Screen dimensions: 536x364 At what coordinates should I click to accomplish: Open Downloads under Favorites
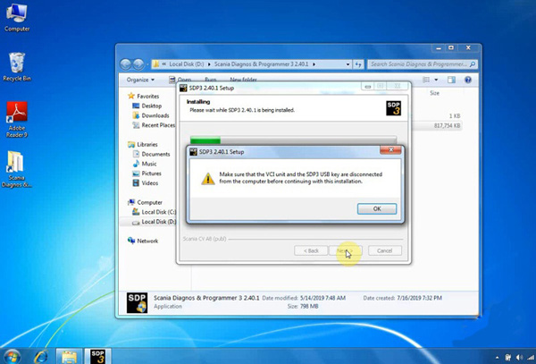pos(151,115)
